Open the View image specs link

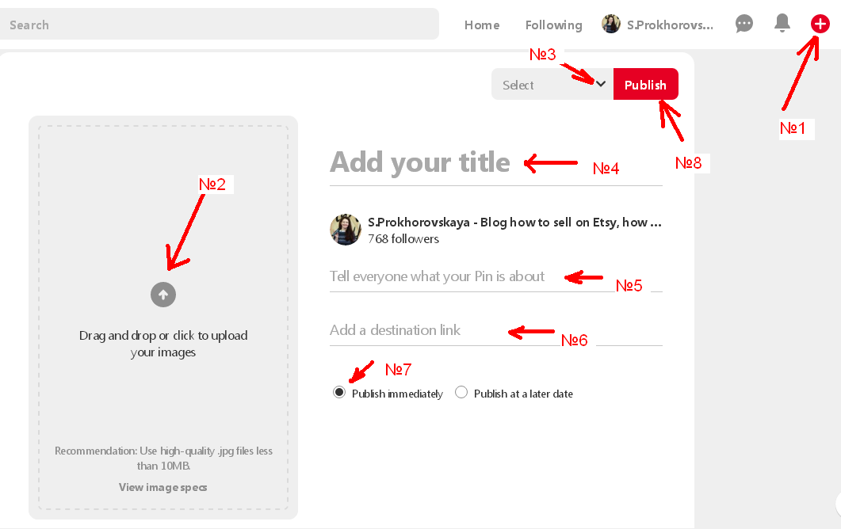(163, 487)
